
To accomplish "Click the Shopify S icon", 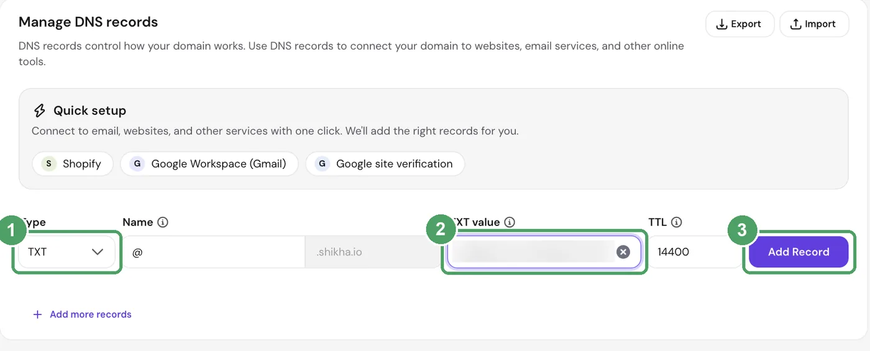I will coord(48,164).
